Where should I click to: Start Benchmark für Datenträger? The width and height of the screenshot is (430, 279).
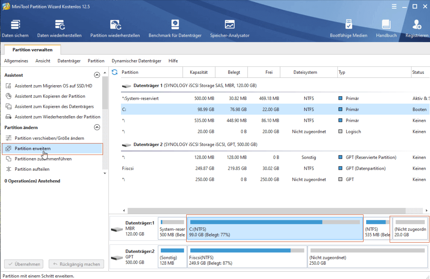tap(175, 29)
